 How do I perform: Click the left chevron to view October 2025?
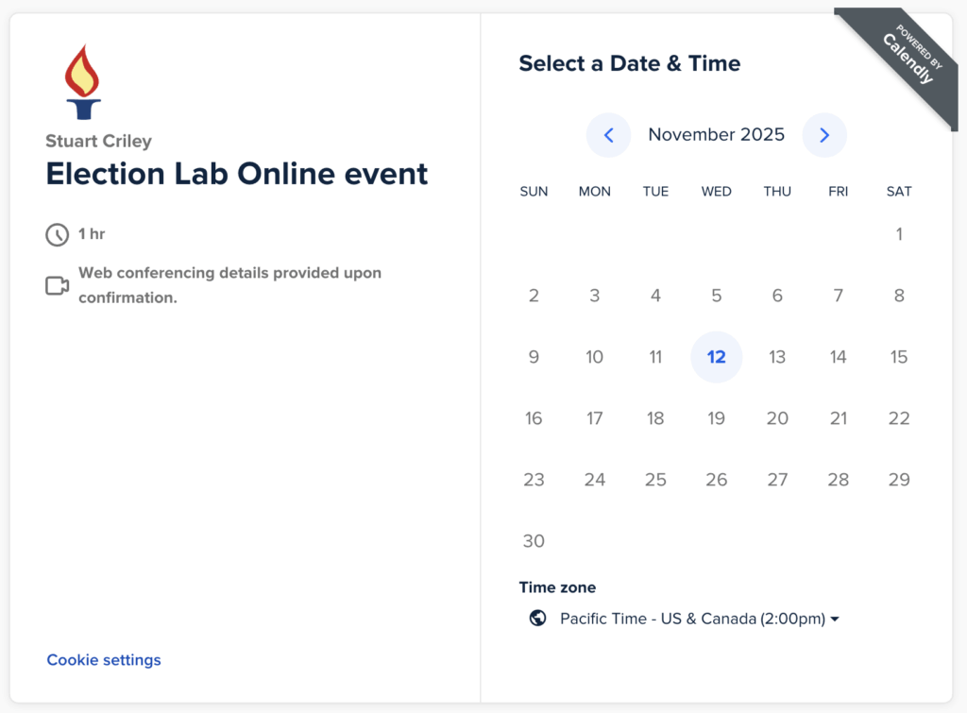608,135
